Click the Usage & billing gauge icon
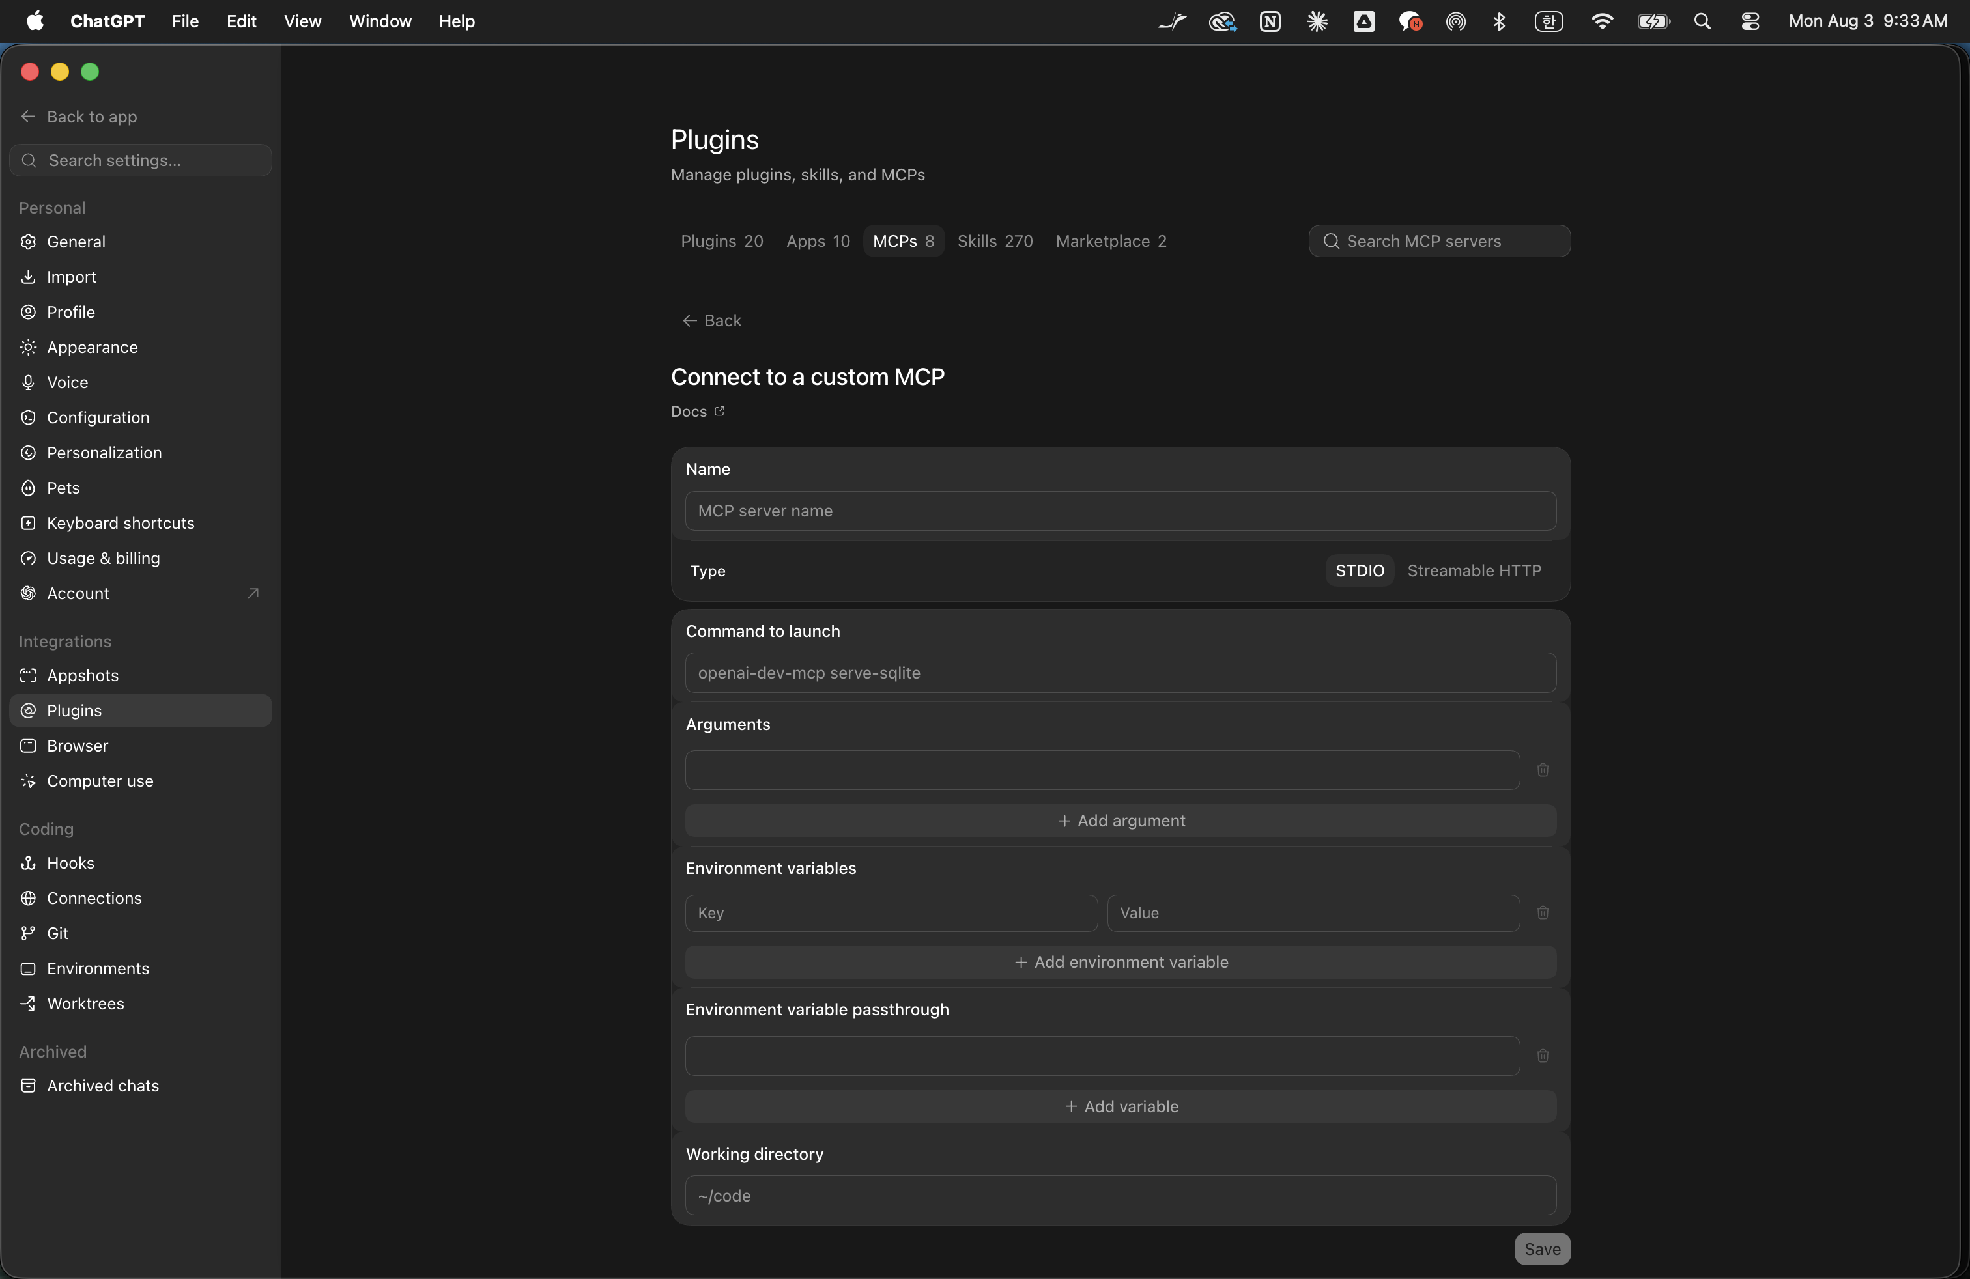The height and width of the screenshot is (1279, 1970). [x=28, y=559]
